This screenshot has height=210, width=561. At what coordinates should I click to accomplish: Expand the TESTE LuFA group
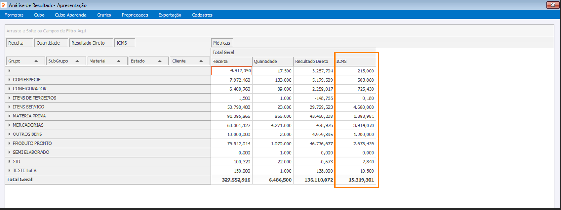pos(9,170)
